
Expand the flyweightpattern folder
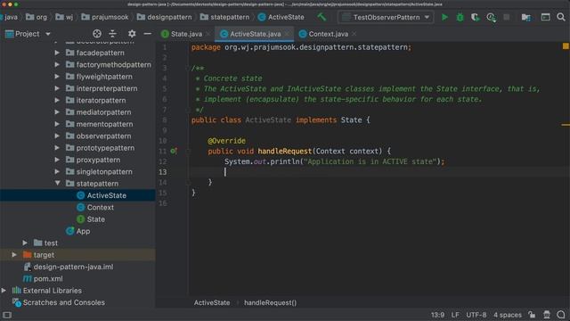point(57,77)
